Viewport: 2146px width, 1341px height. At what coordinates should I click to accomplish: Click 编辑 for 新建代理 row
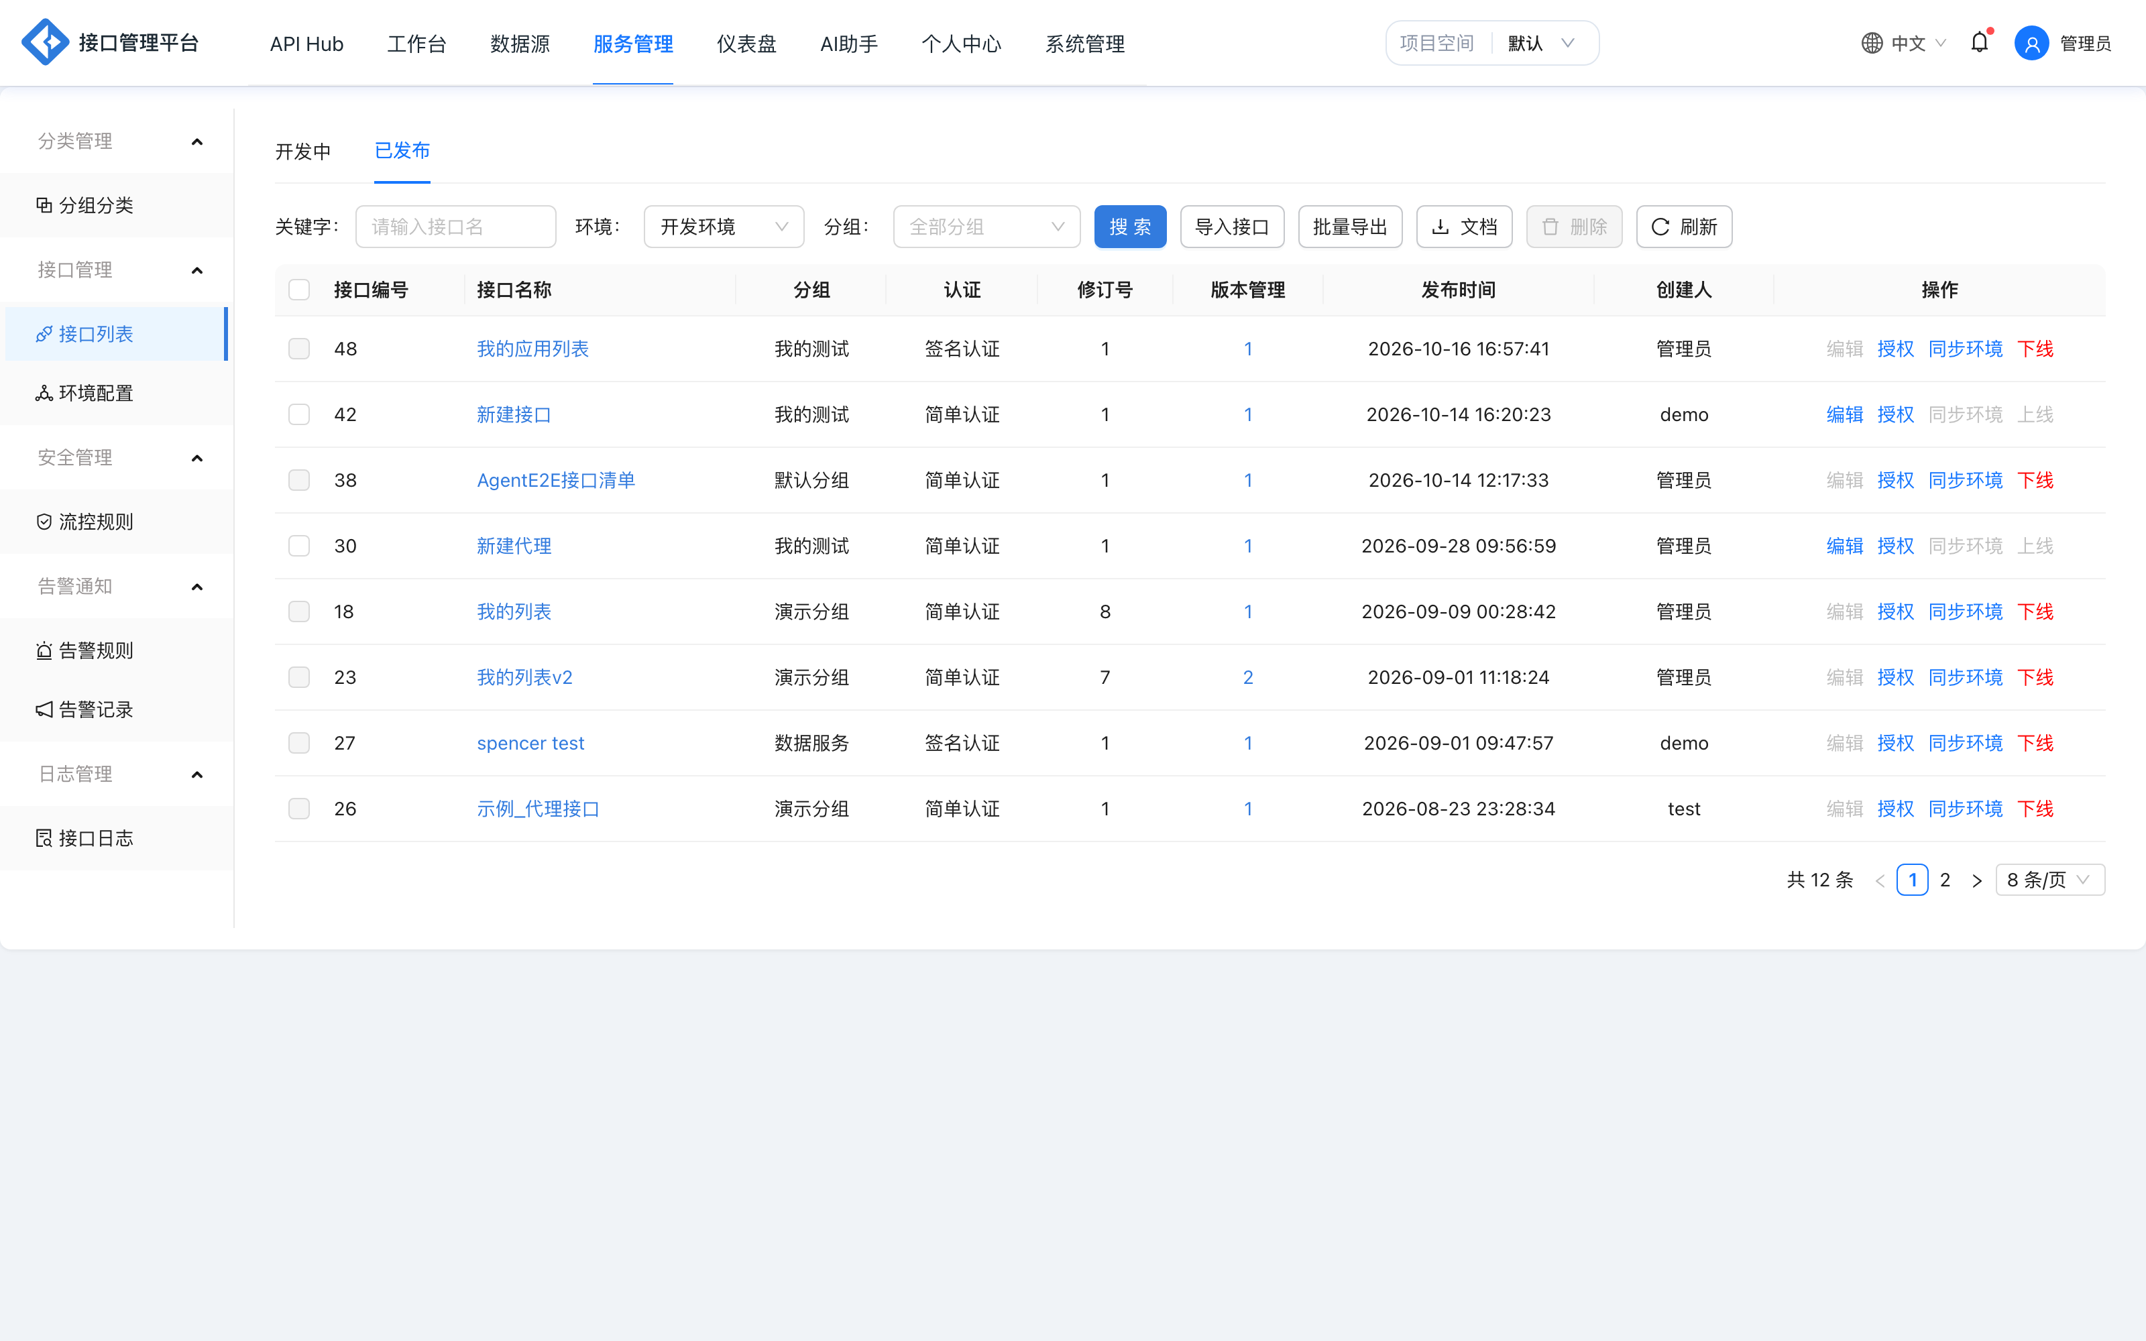[x=1844, y=545]
